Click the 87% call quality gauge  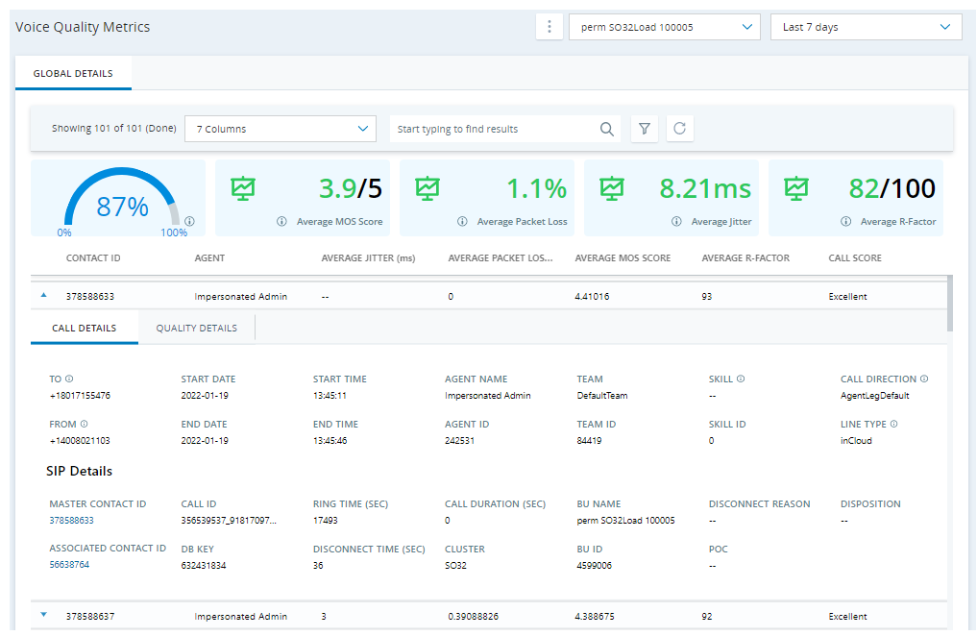(122, 199)
